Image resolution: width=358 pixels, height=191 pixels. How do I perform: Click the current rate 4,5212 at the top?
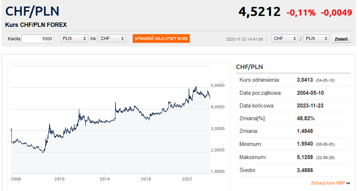pyautogui.click(x=259, y=12)
